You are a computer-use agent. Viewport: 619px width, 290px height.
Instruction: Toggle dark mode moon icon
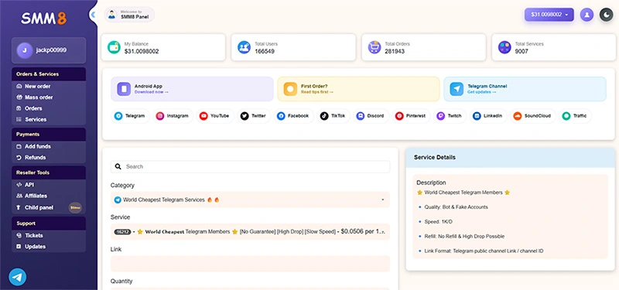coord(606,15)
